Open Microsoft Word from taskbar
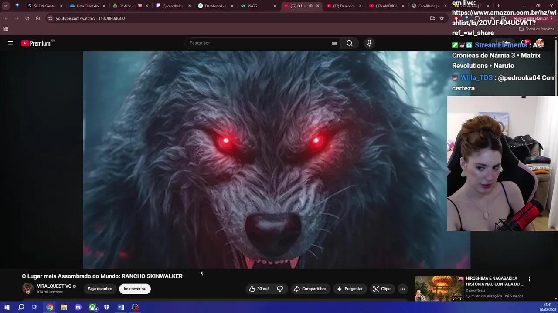This screenshot has width=558, height=313. (121, 307)
